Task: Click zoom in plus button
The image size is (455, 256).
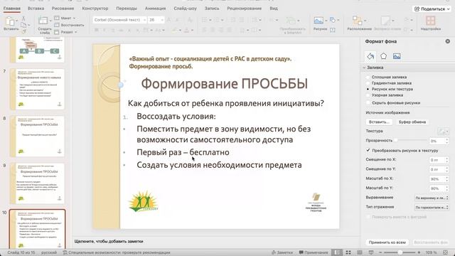Action: [419, 252]
